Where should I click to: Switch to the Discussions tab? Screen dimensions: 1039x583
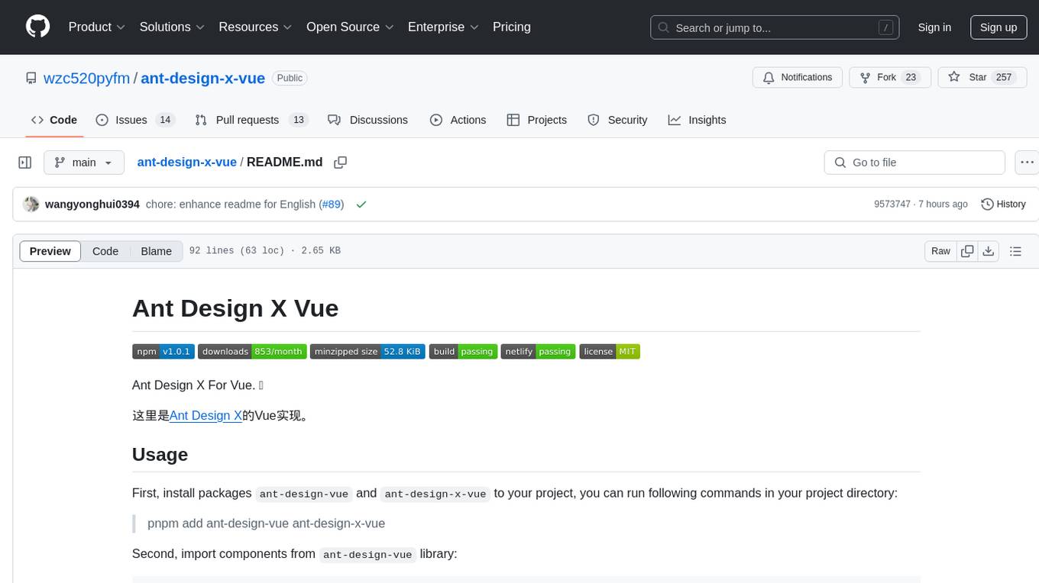367,120
